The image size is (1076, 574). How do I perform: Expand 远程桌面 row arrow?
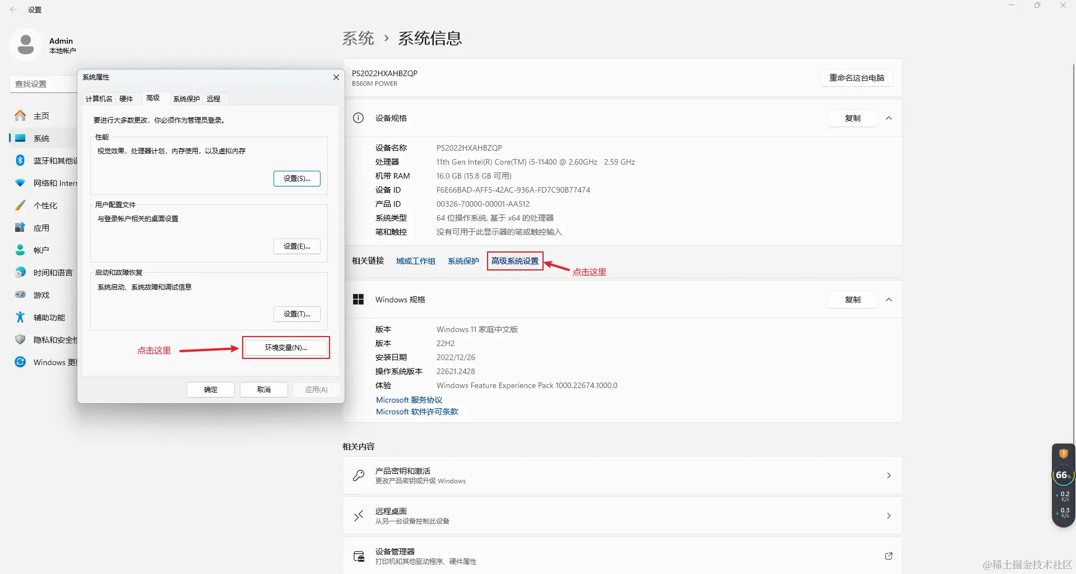889,516
